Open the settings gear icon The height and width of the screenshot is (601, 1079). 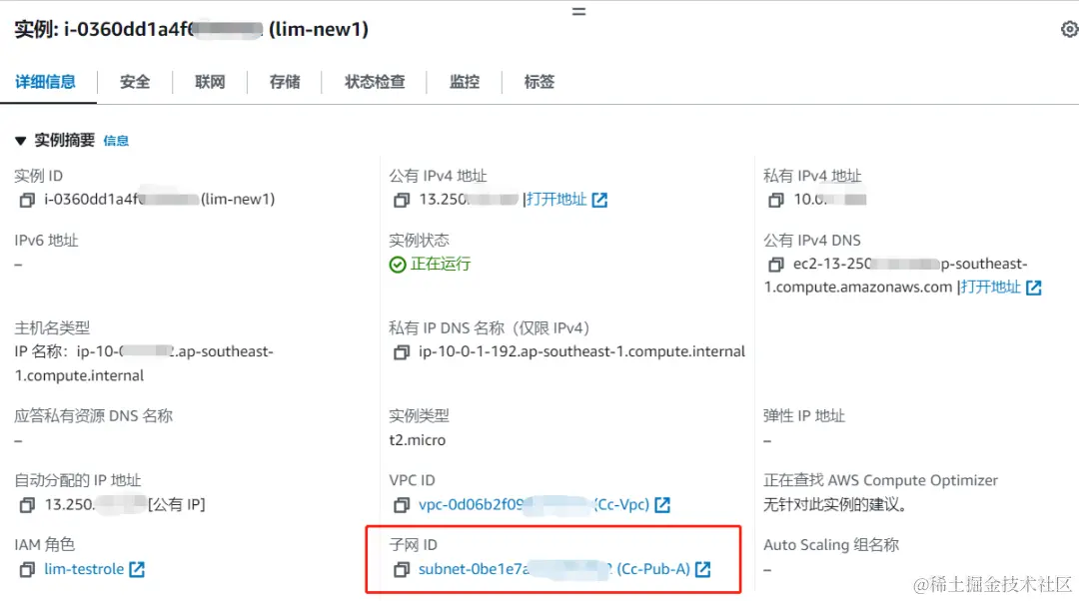coord(1069,30)
